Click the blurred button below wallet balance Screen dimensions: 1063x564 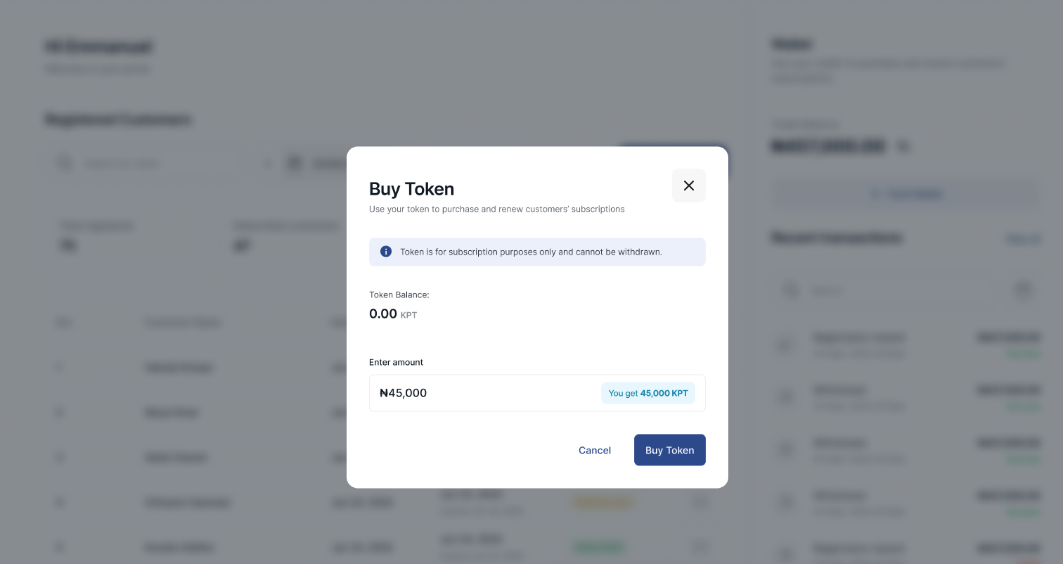pos(906,194)
